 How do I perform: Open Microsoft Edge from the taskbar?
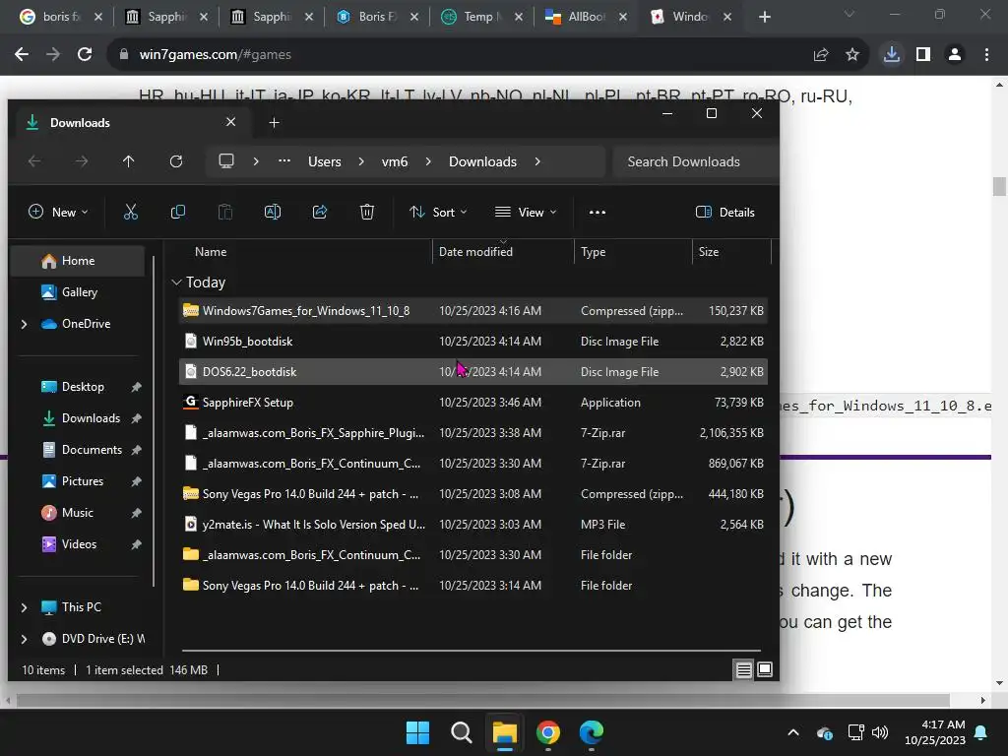(x=592, y=732)
